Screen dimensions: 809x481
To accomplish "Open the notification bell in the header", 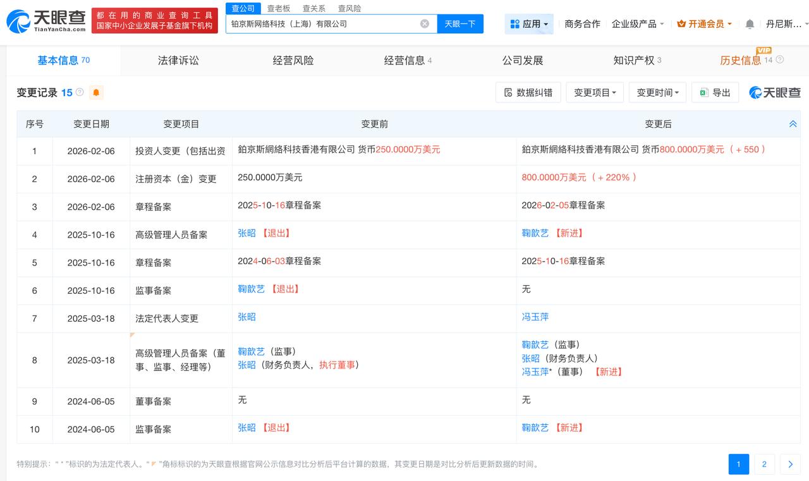I will 750,24.
